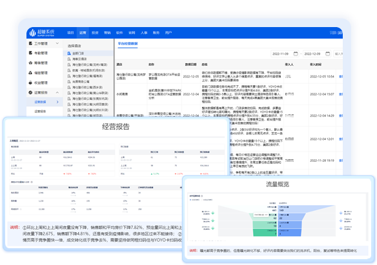377x265 pixels.
Task: Click the house icon for 筹备管理
Action: click(x=30, y=63)
